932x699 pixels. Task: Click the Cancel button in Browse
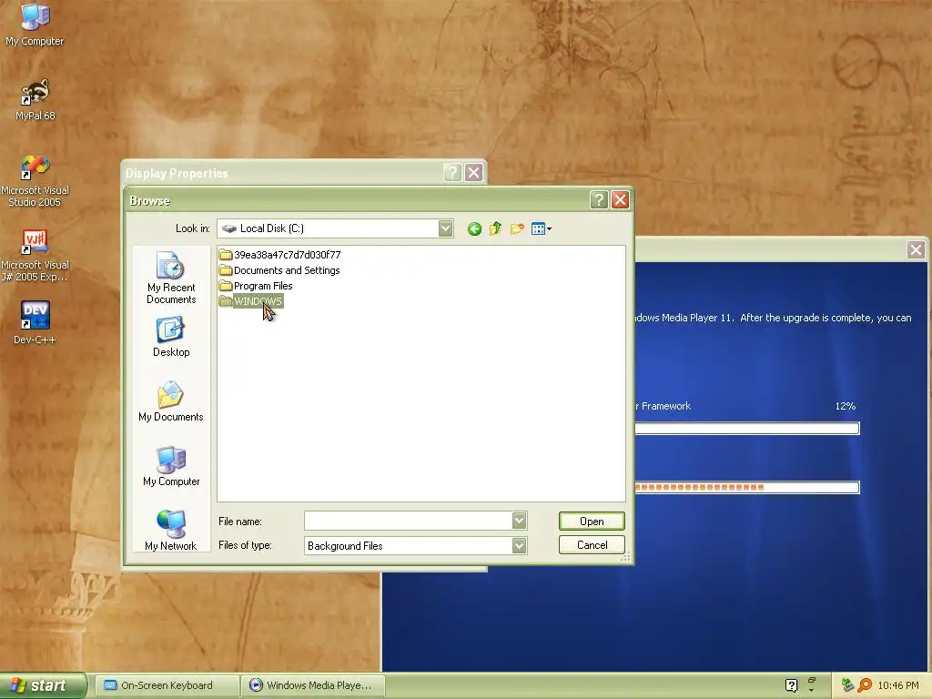592,544
